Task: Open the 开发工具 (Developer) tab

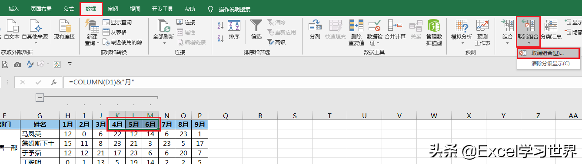Action: (x=163, y=9)
